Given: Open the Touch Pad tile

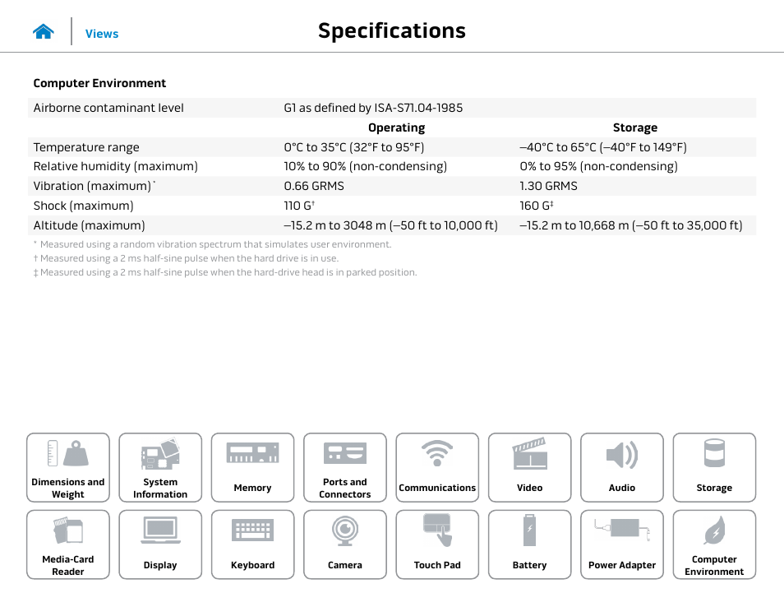Looking at the screenshot, I should (x=437, y=544).
